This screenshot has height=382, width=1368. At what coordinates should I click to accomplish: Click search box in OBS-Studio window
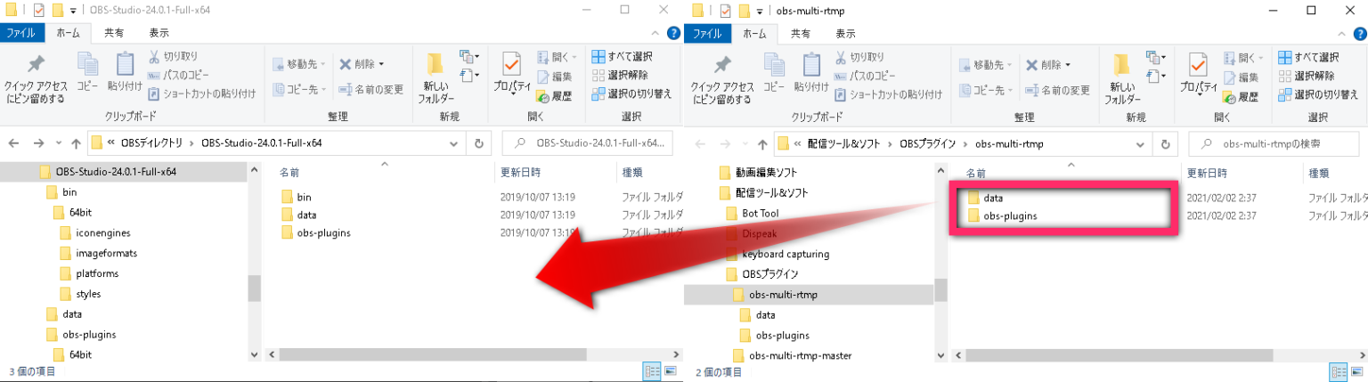(588, 142)
